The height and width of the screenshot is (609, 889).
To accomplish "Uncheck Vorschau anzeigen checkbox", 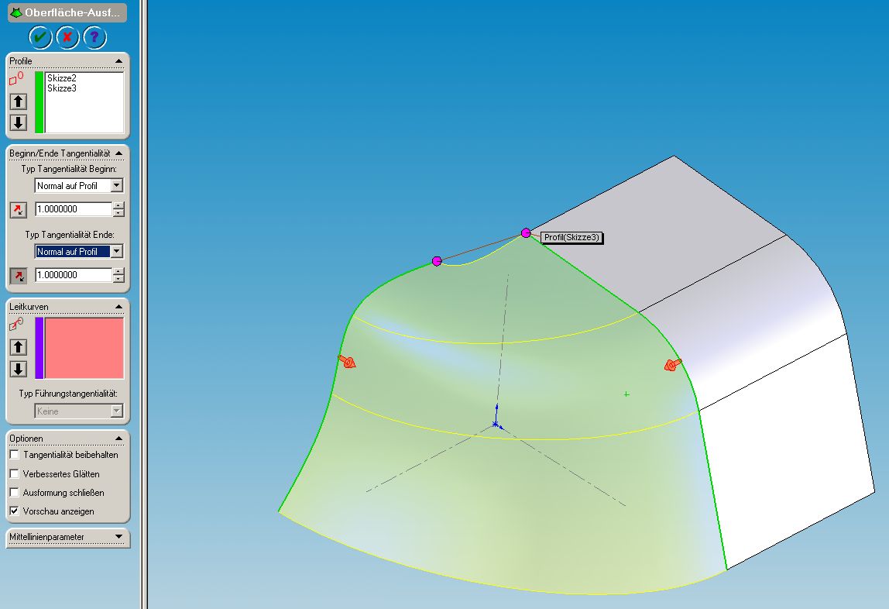I will 15,511.
